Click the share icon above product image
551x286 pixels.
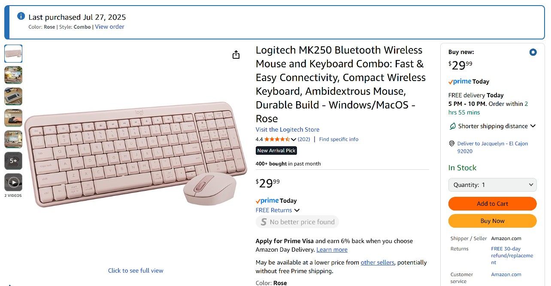point(236,54)
